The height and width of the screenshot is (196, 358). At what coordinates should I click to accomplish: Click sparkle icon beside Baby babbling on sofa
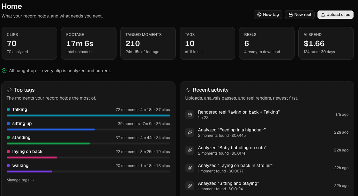tap(190, 150)
